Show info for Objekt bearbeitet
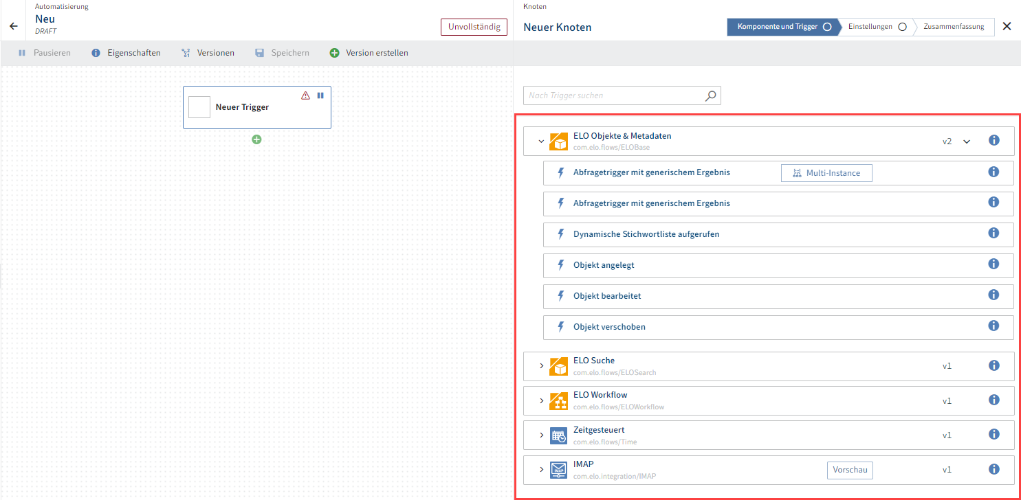 pyautogui.click(x=993, y=295)
